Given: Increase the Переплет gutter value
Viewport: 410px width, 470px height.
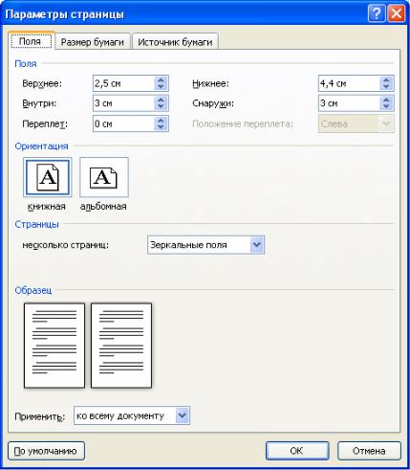Looking at the screenshot, I should point(161,121).
